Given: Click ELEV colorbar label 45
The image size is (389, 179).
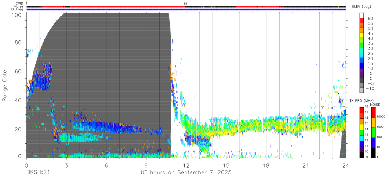Looking at the screenshot, I should point(370,33).
